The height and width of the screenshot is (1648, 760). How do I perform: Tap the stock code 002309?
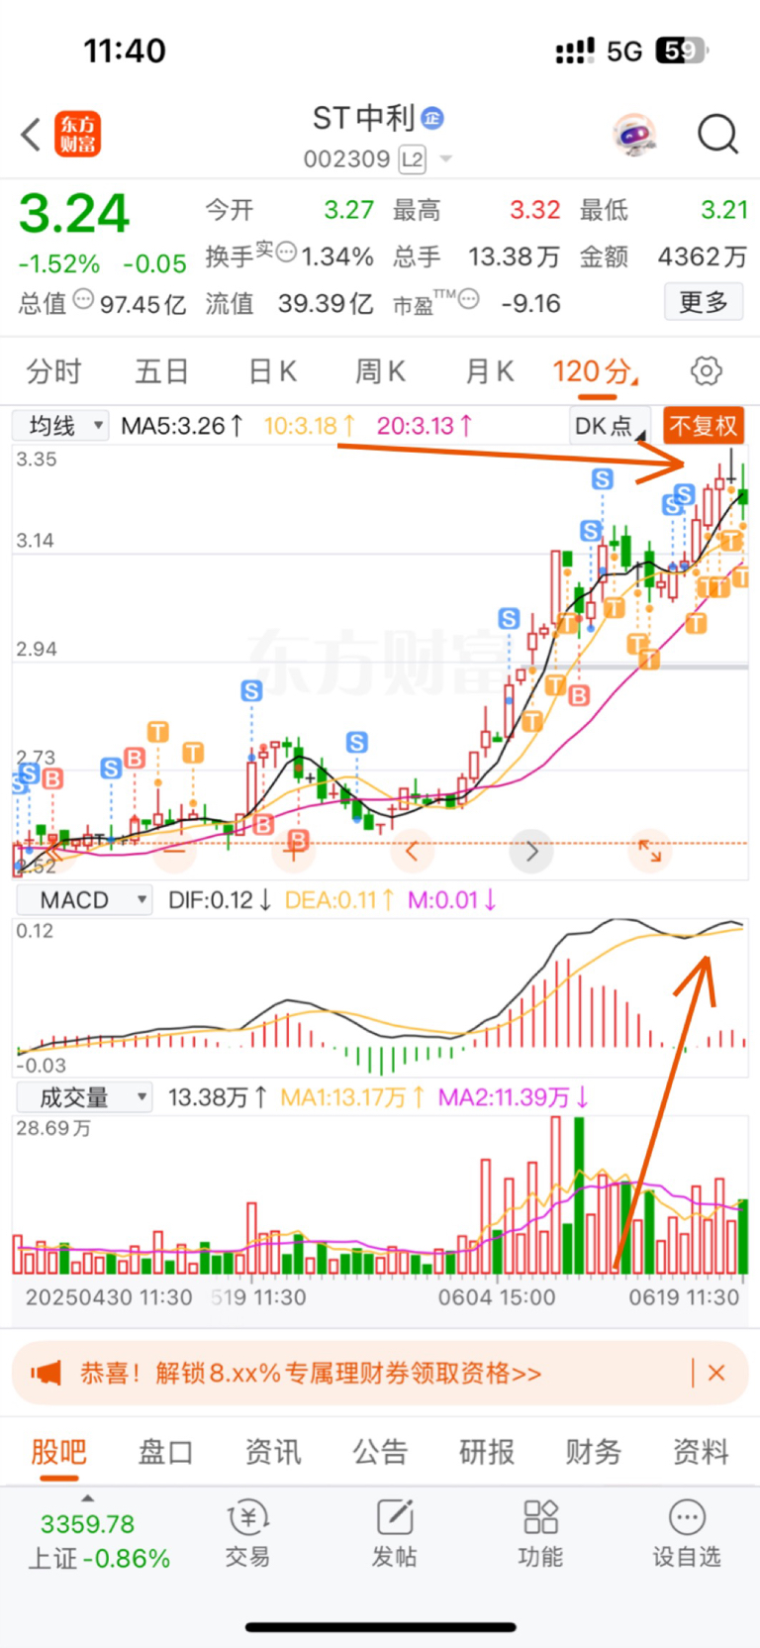tap(346, 159)
